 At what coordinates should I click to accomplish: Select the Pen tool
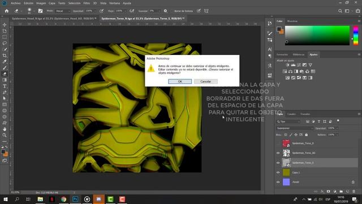[5, 92]
